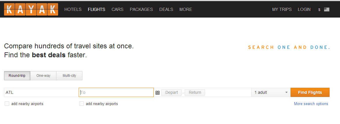
Task: Open the HOTELS section
Action: 73,9
